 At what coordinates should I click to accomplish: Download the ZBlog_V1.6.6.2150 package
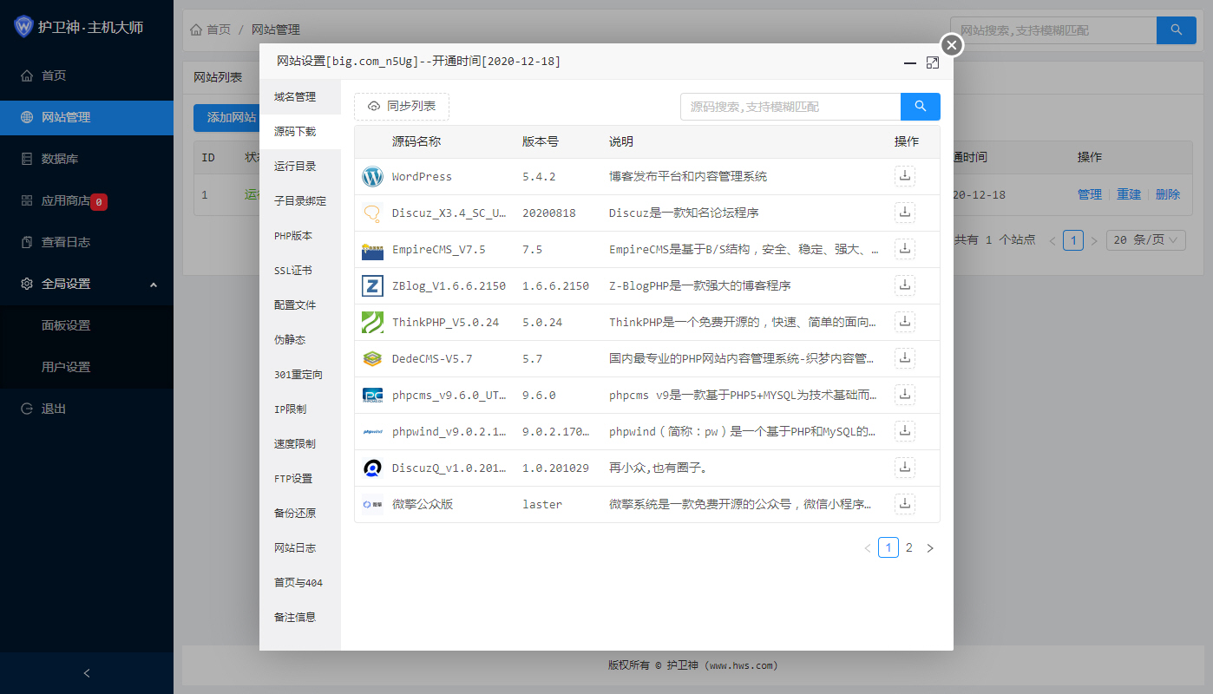pyautogui.click(x=905, y=285)
